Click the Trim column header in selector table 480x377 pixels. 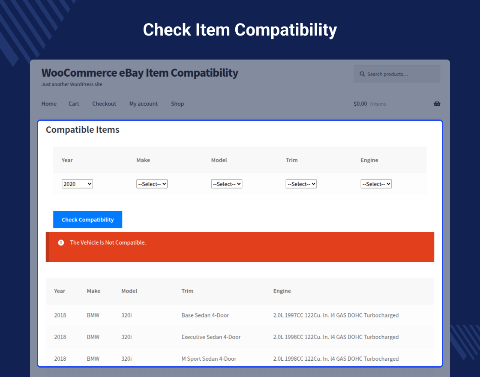coord(292,160)
